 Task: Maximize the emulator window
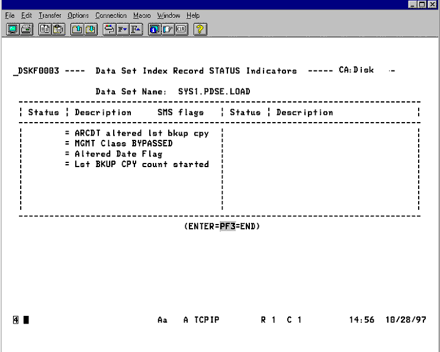coord(422,4)
